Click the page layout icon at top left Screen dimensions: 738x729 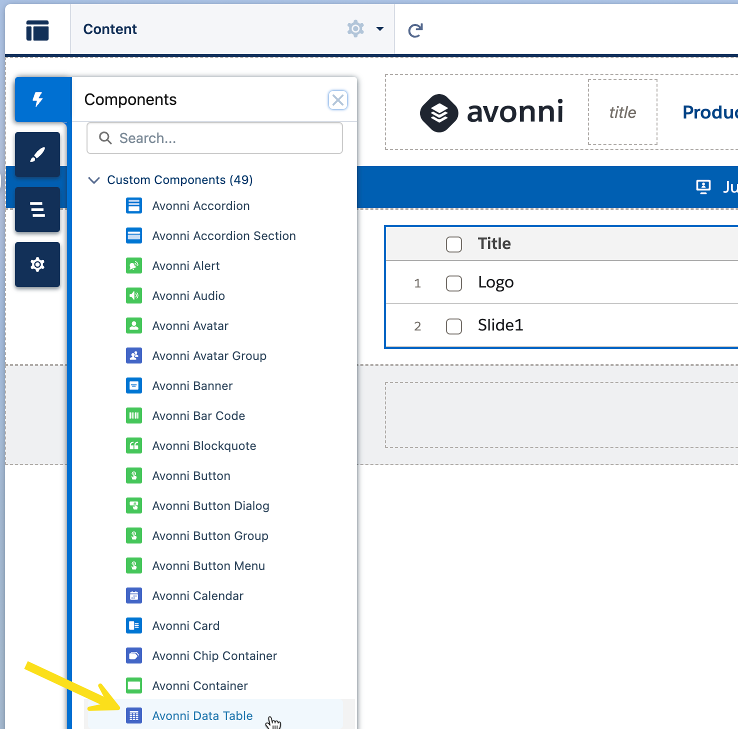click(x=37, y=30)
